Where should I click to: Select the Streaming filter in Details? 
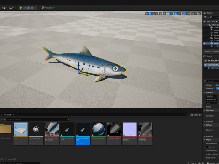point(209,88)
